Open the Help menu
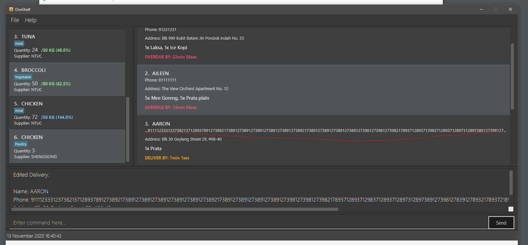Screen dimensions: 528x245 (x=31, y=20)
